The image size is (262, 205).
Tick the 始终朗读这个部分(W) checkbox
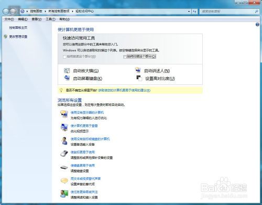(x=64, y=57)
